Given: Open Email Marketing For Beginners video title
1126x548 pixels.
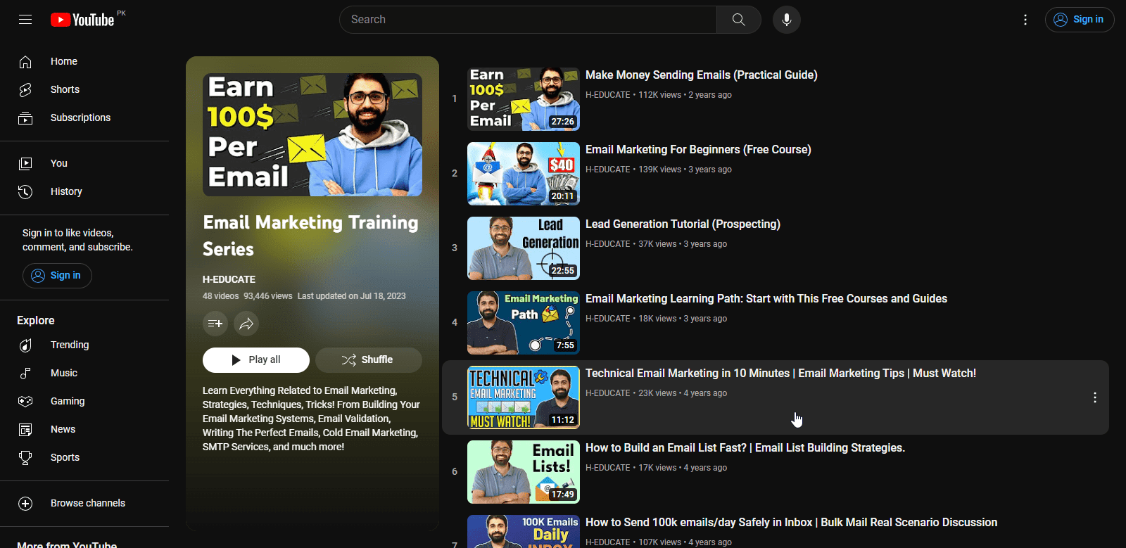Looking at the screenshot, I should (698, 150).
